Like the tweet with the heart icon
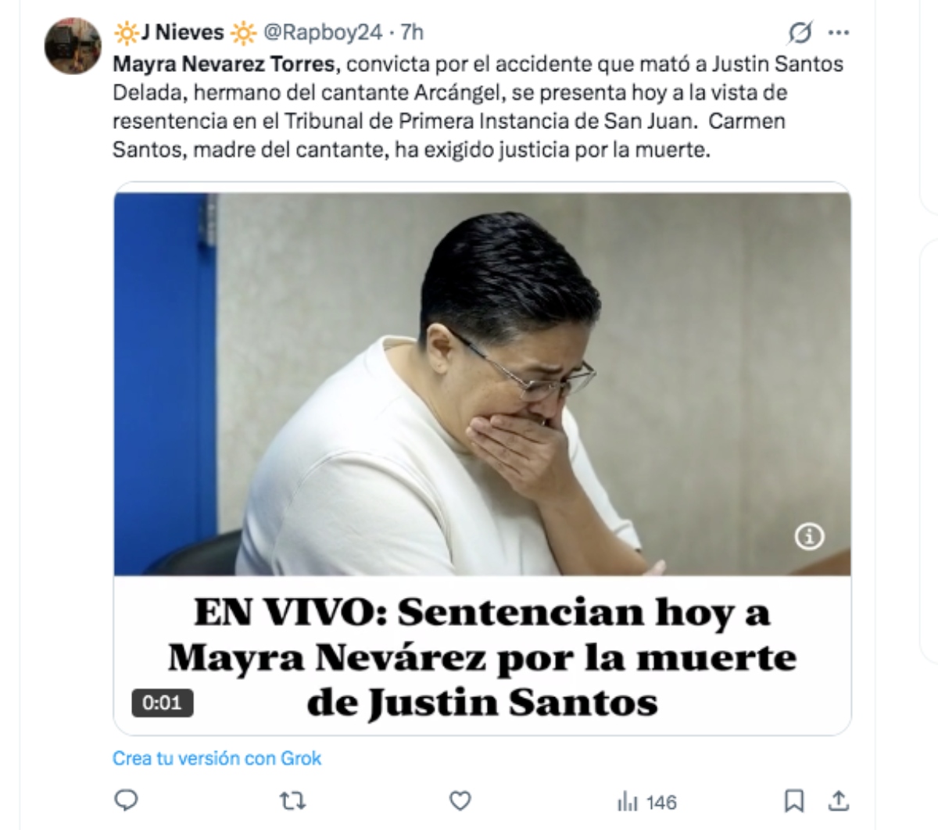This screenshot has width=938, height=830. click(x=461, y=801)
